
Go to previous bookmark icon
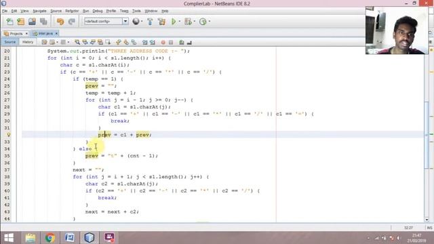click(x=119, y=42)
